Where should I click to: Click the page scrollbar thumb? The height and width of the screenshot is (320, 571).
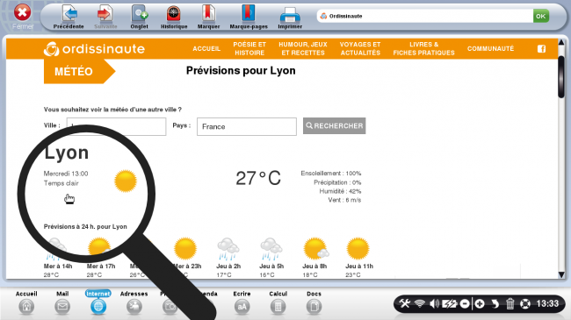pyautogui.click(x=561, y=77)
